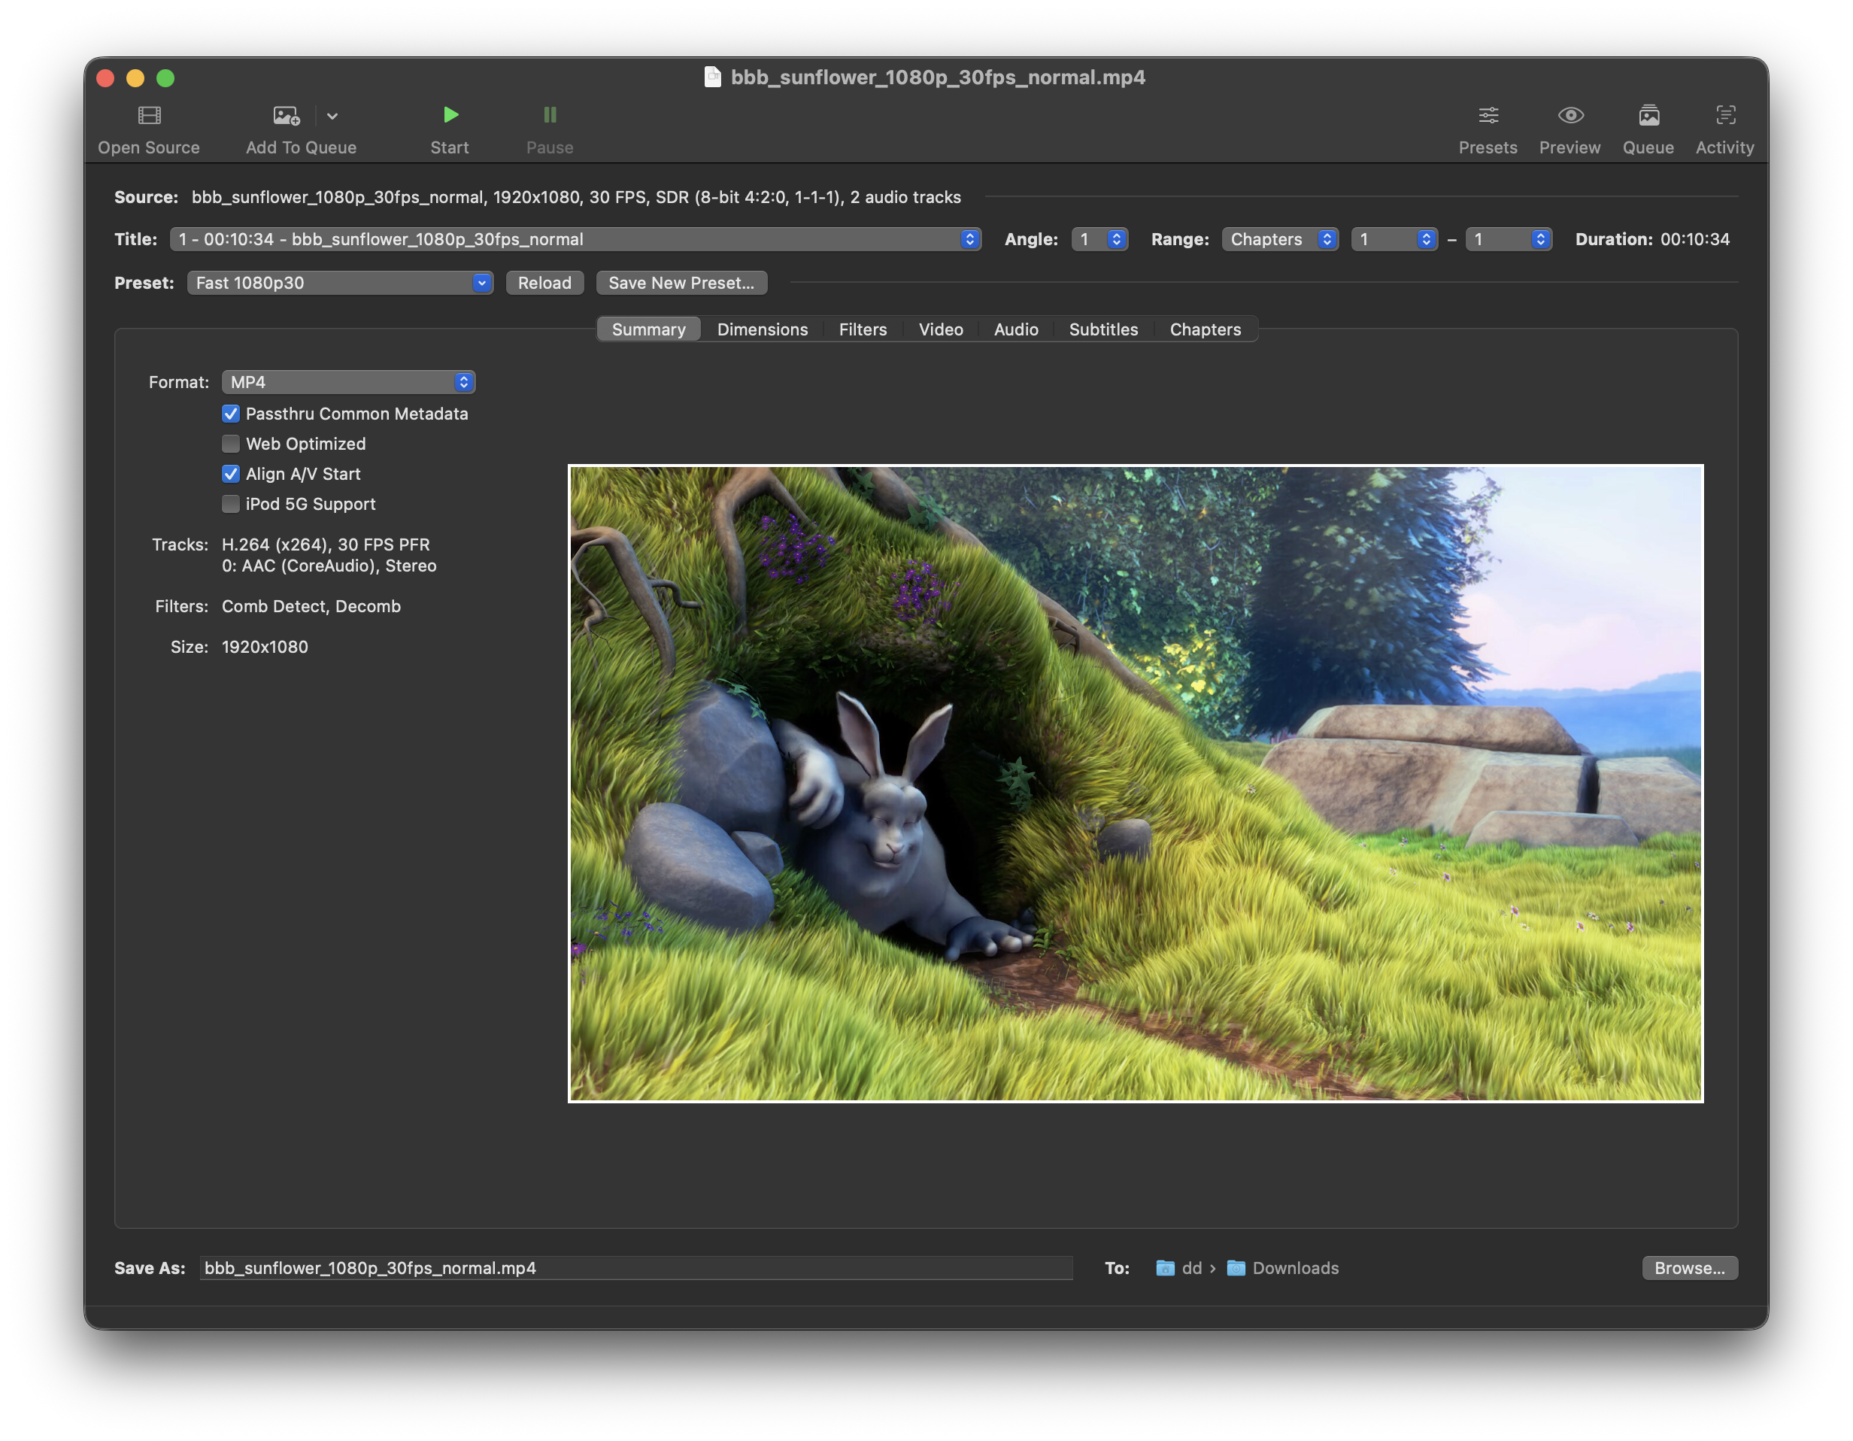Change the Angle value stepper

point(1117,239)
